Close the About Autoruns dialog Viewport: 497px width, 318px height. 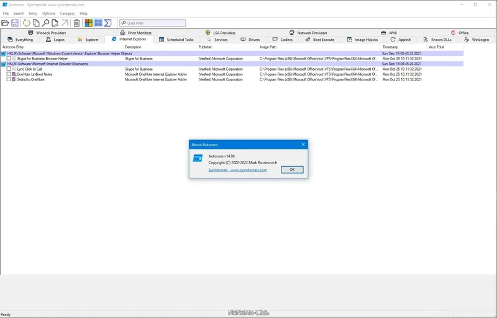click(x=303, y=144)
